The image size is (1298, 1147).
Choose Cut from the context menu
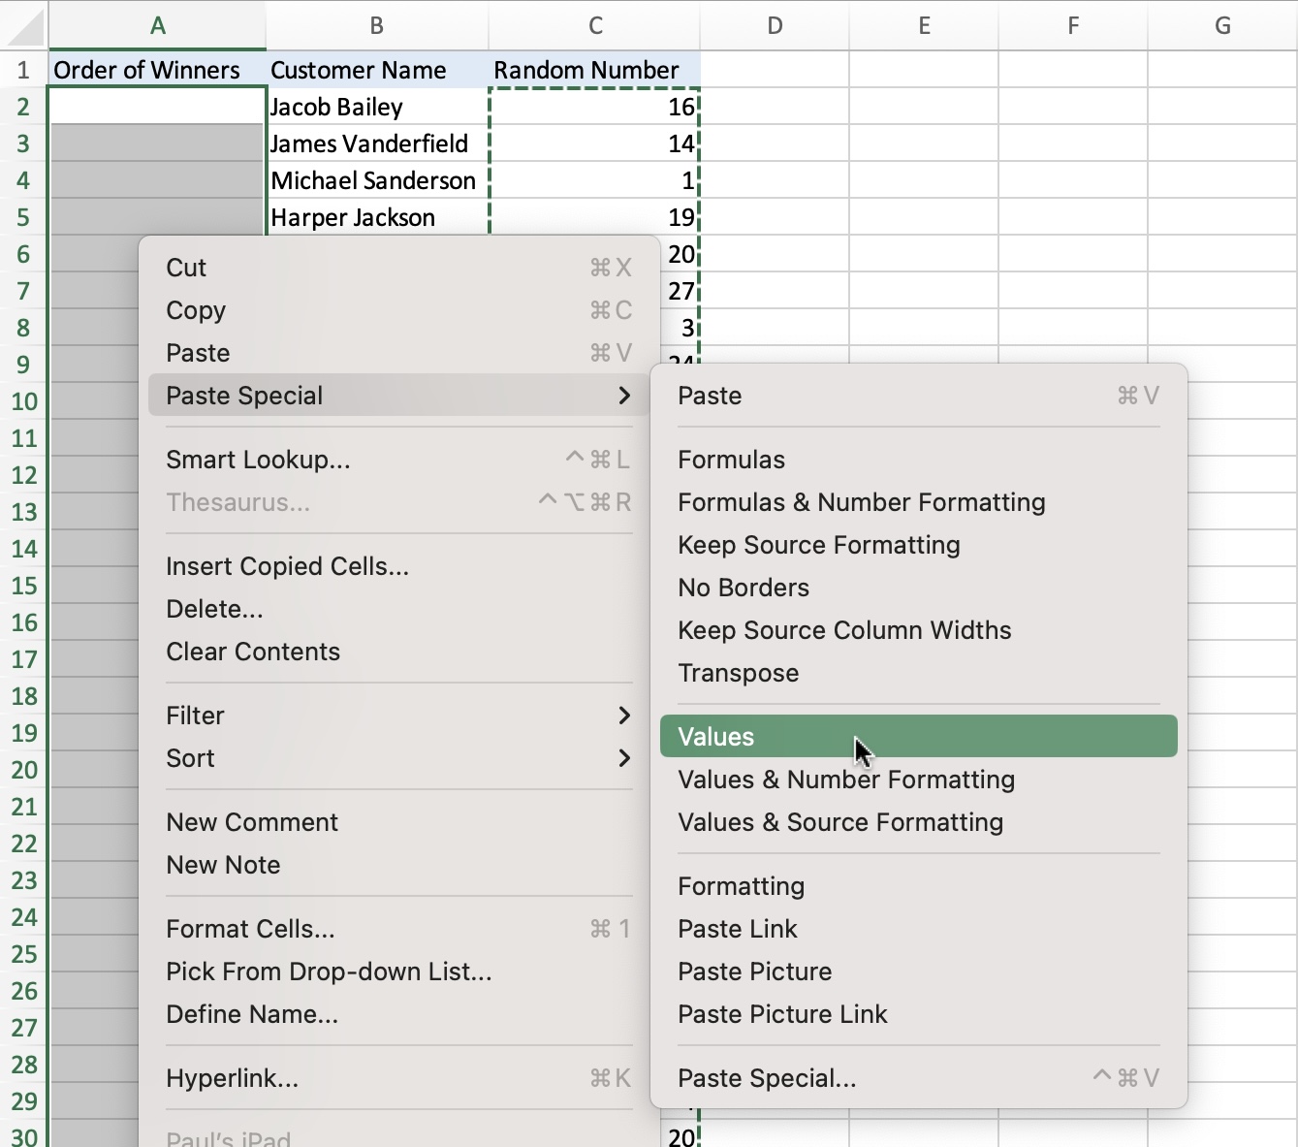398,268
